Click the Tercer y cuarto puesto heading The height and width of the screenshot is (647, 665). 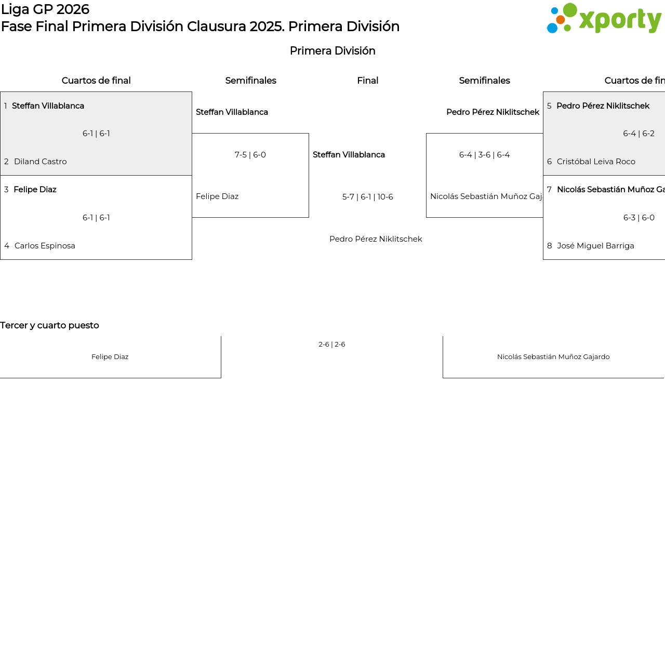[x=49, y=325]
